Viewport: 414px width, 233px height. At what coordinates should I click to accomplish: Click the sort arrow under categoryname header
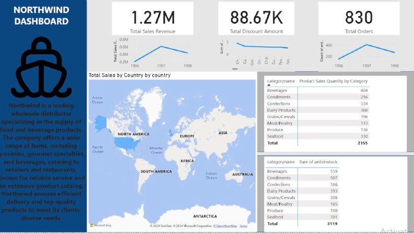coord(269,85)
